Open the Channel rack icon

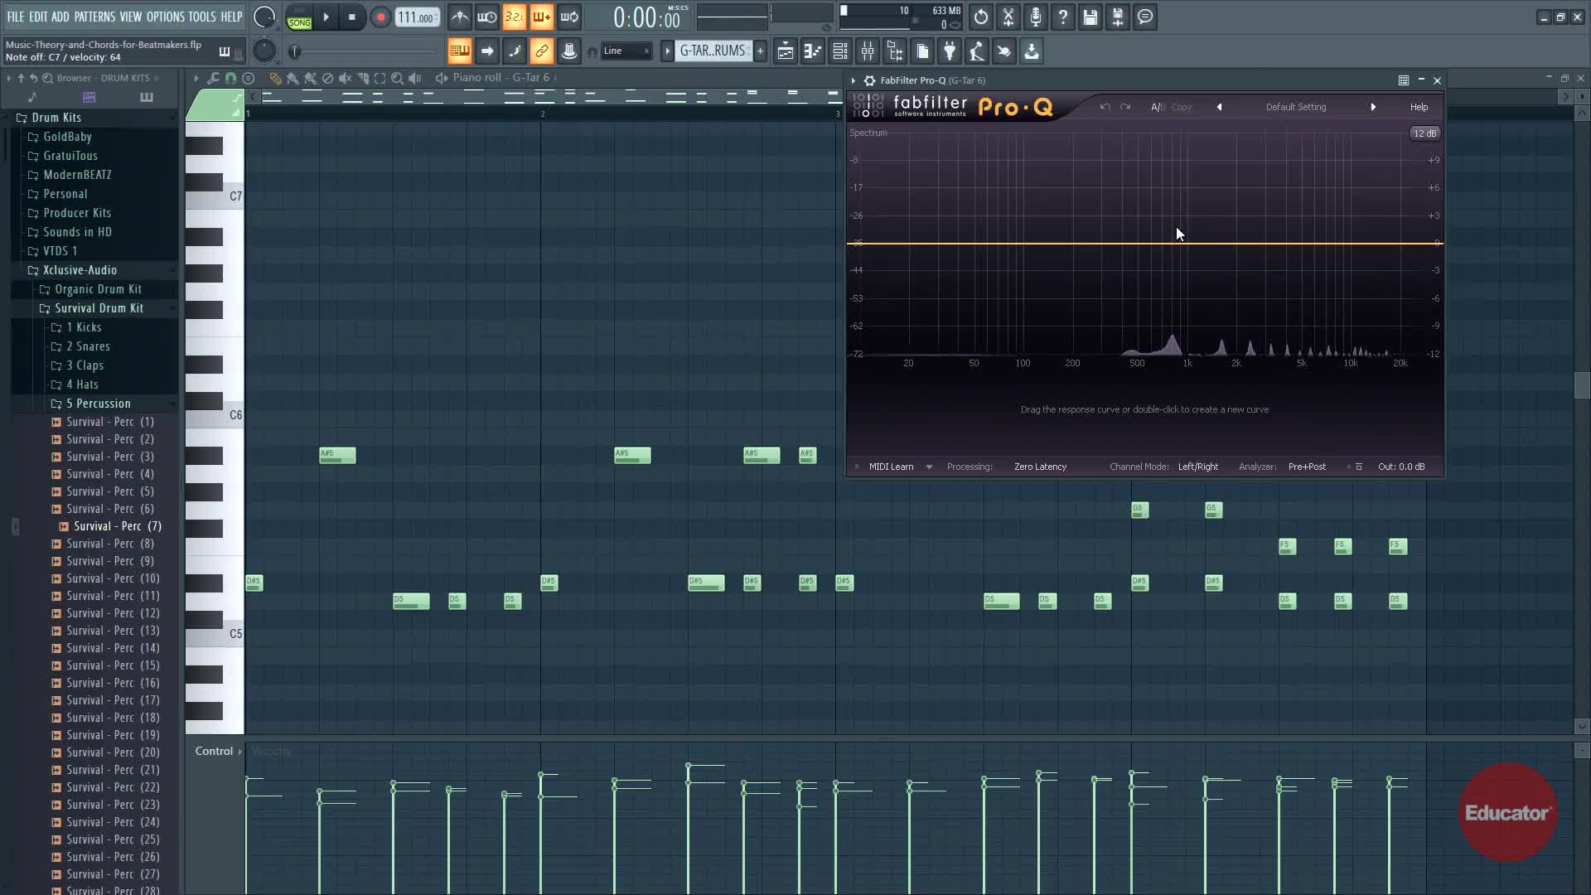tap(839, 51)
